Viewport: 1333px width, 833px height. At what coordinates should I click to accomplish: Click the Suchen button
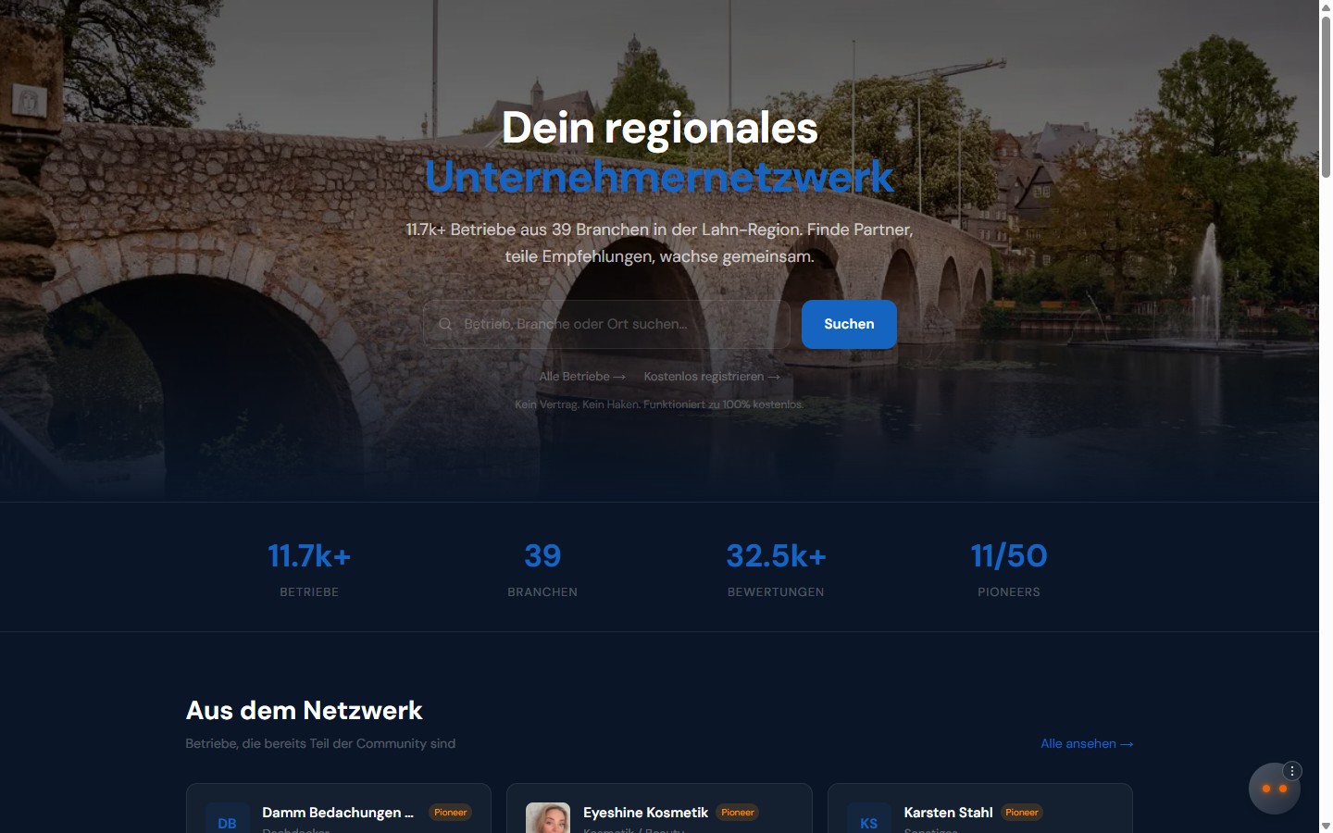(849, 324)
